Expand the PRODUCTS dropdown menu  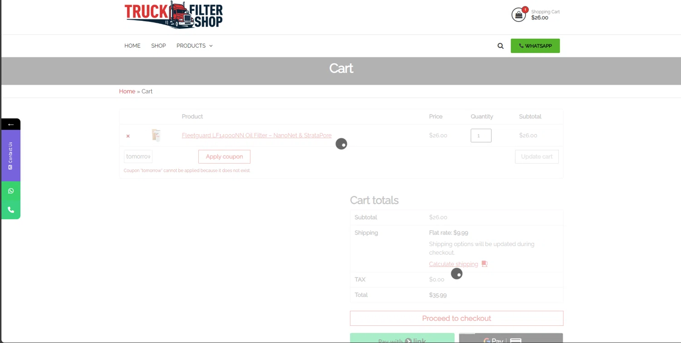pos(195,46)
